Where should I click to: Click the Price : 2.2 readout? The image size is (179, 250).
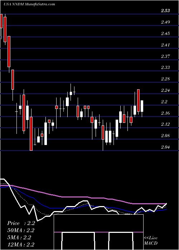point(21,223)
